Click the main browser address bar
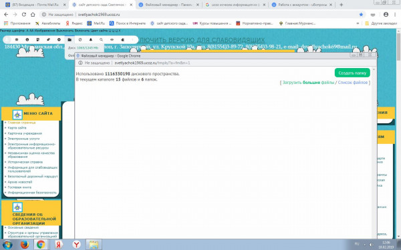 coord(199,15)
